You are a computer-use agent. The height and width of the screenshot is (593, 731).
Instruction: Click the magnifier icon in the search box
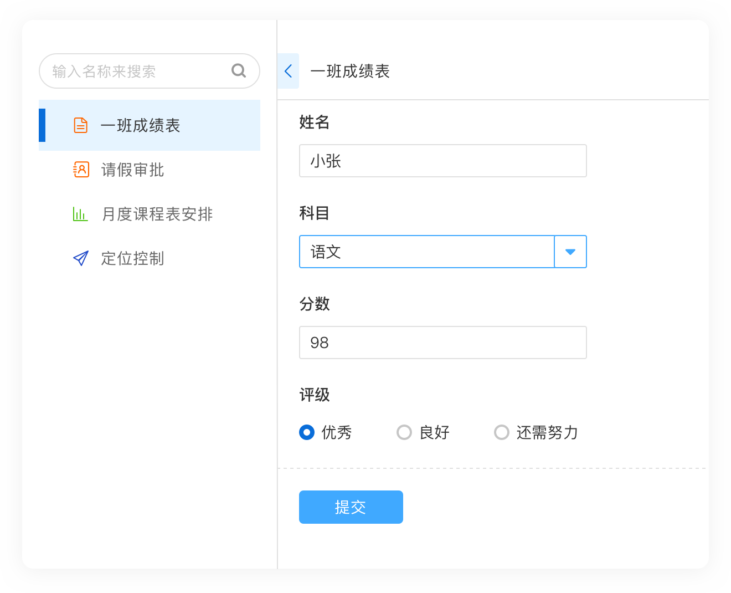point(239,70)
